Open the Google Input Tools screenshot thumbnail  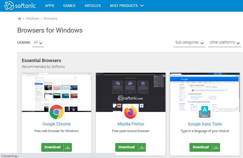point(205,92)
